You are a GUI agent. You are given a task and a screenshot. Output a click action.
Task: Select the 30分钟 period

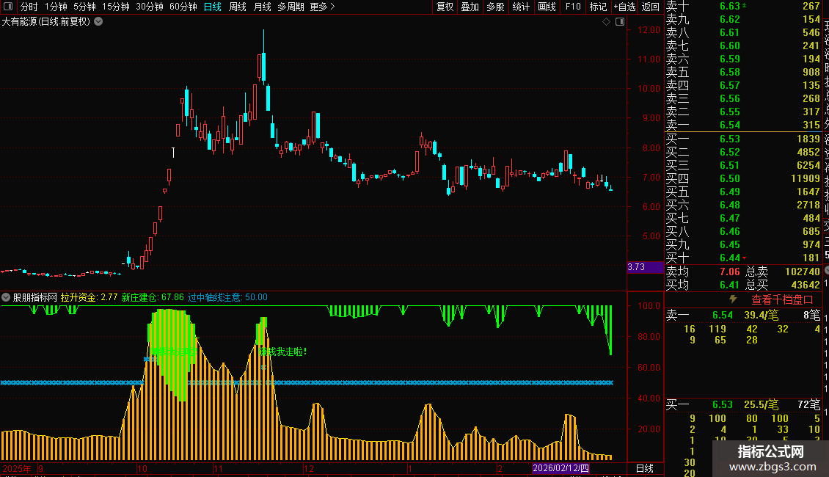click(x=150, y=7)
